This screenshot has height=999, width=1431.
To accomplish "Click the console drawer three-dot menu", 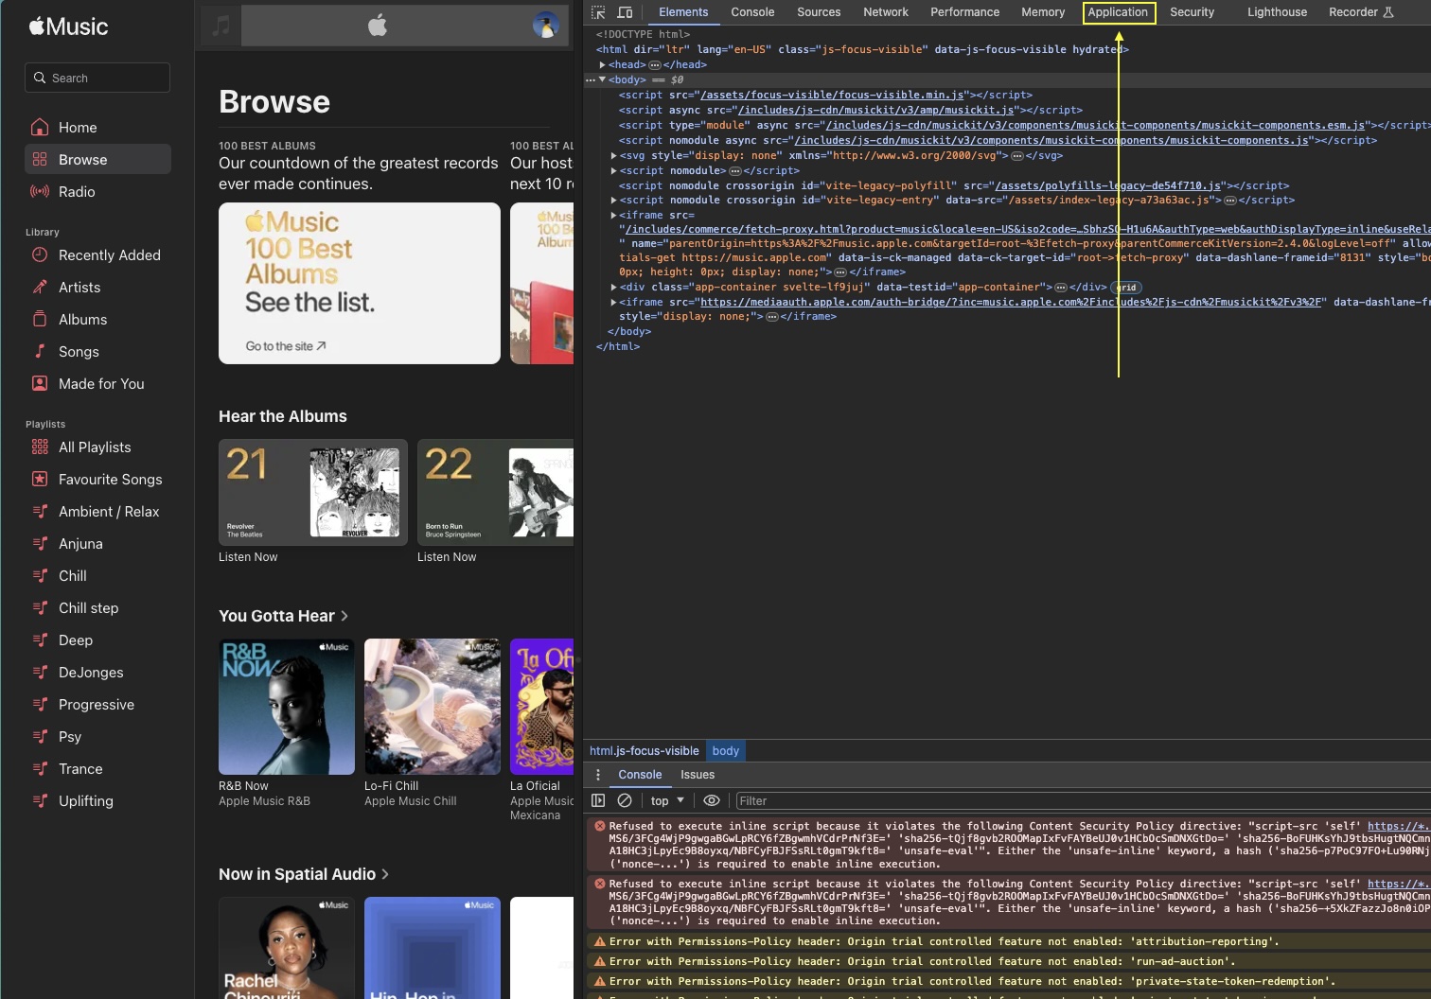I will [x=598, y=775].
